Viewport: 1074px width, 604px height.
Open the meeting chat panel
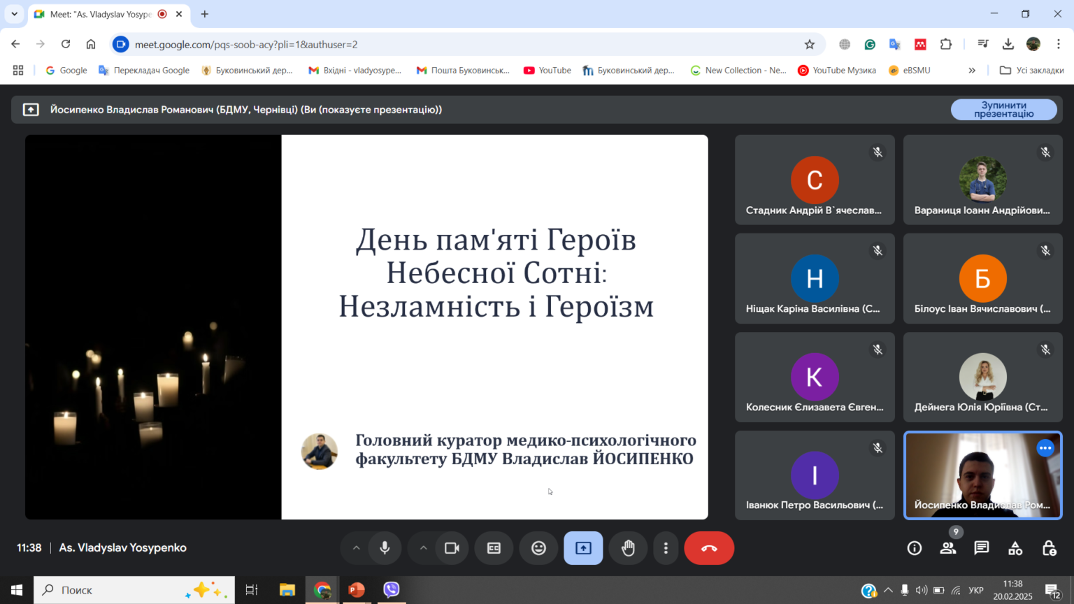click(982, 548)
